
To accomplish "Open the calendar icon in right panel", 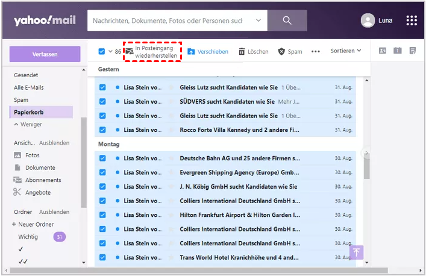I will [x=398, y=51].
